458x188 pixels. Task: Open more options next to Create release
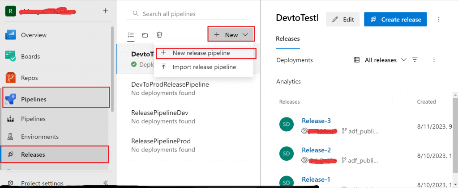point(439,20)
